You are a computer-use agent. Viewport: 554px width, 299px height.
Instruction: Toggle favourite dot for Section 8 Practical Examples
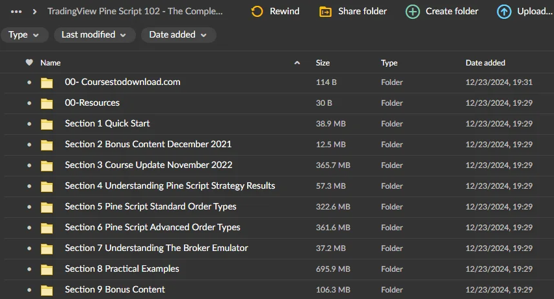click(x=29, y=269)
